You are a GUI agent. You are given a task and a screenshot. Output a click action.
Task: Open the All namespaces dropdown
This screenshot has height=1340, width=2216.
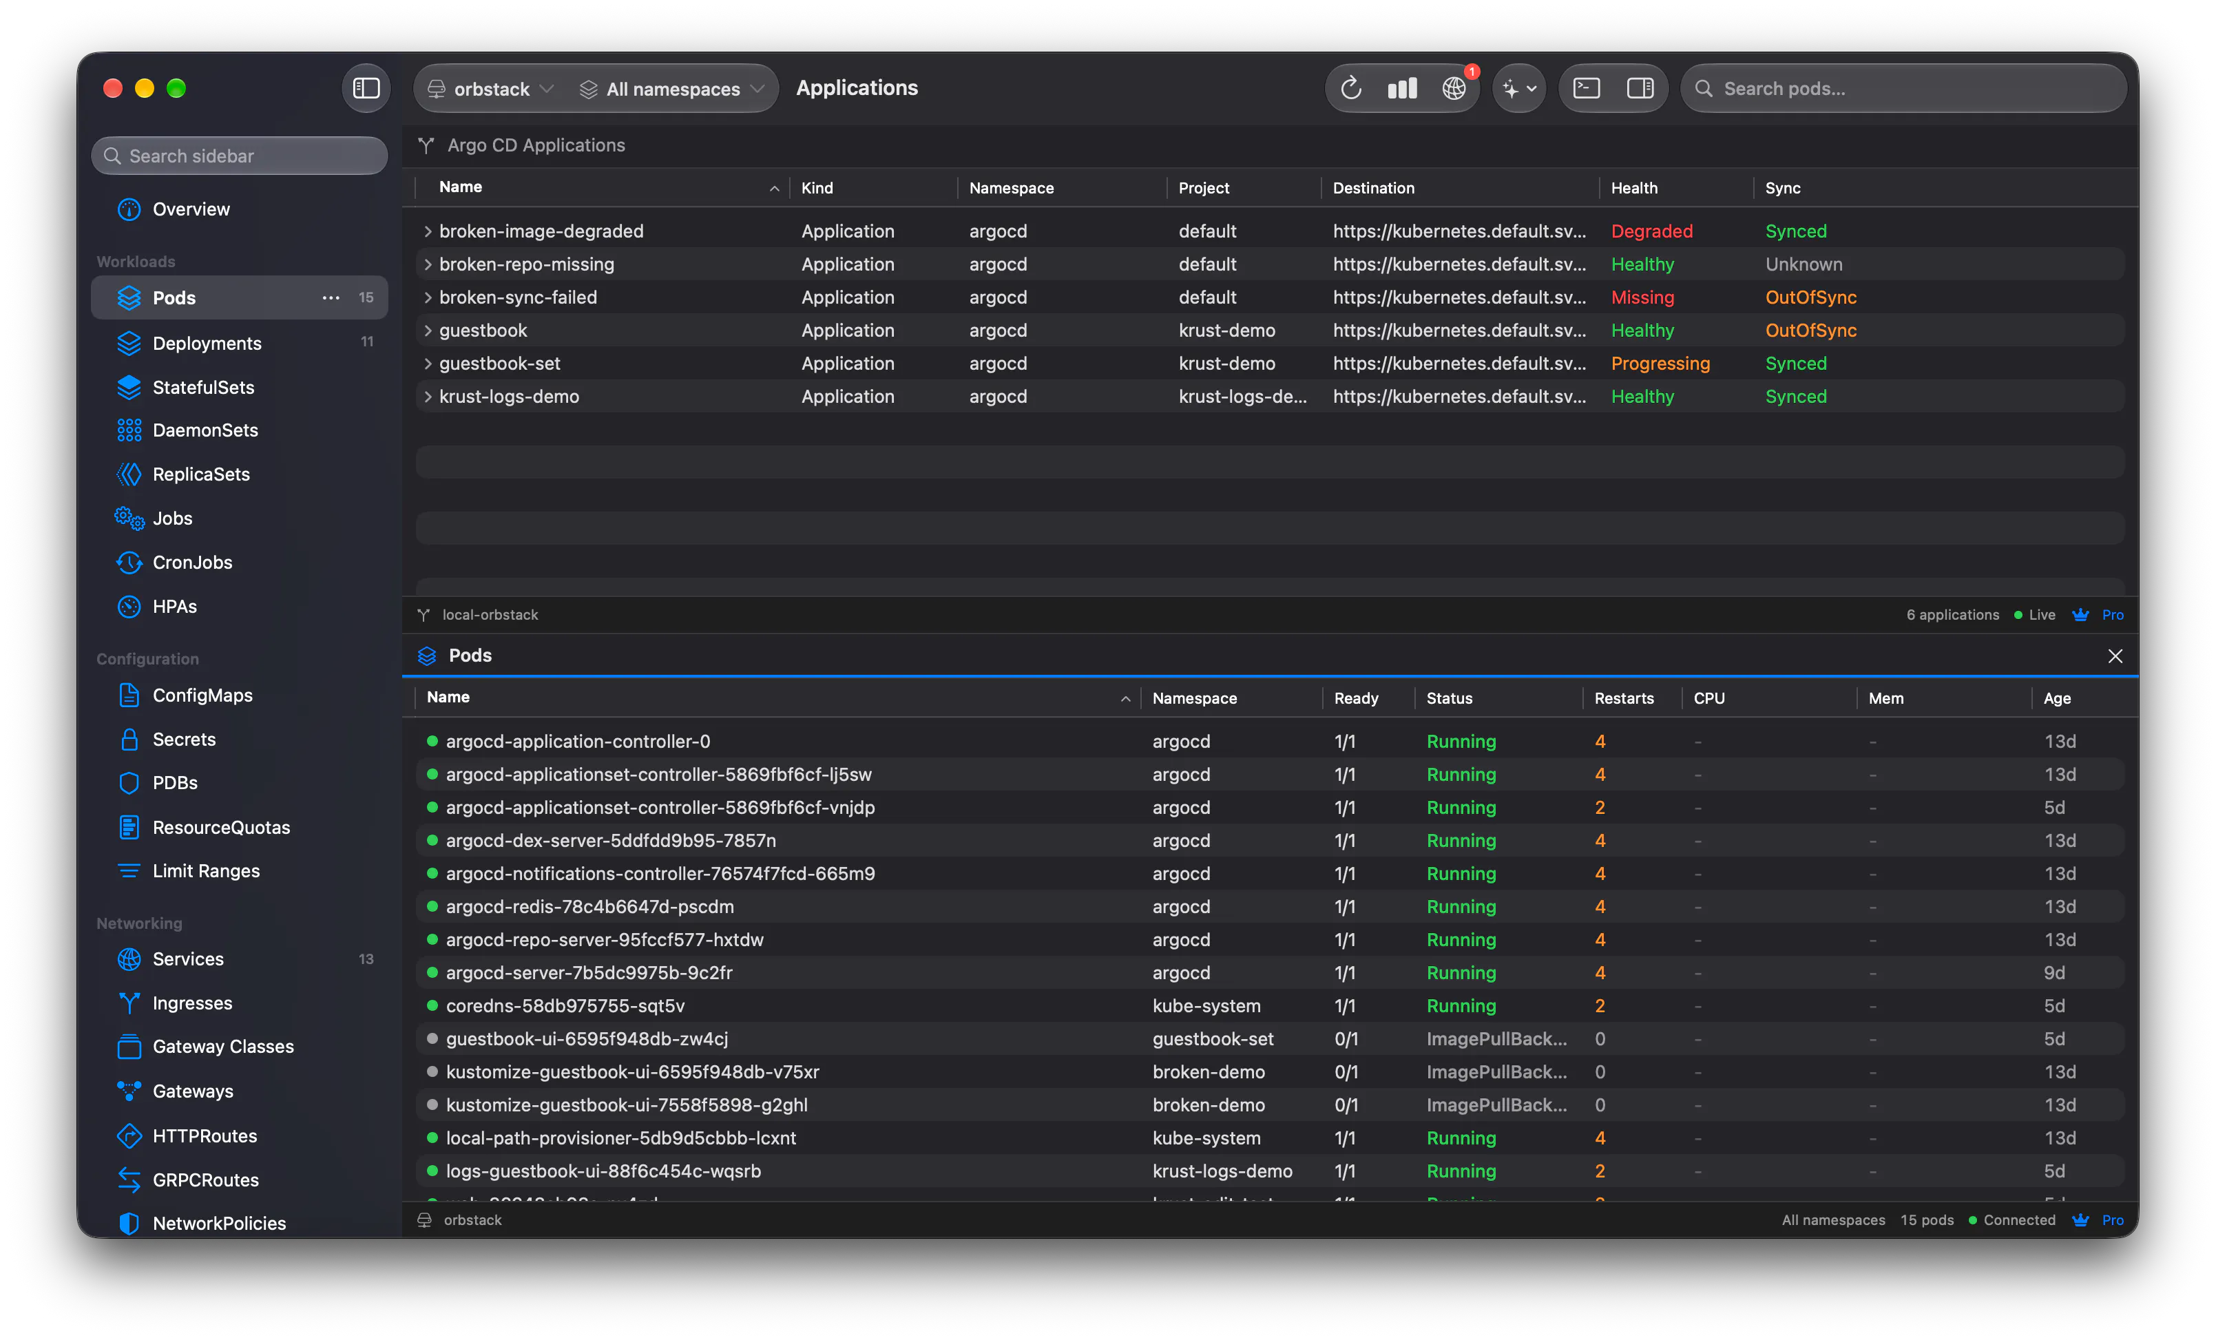(x=672, y=88)
